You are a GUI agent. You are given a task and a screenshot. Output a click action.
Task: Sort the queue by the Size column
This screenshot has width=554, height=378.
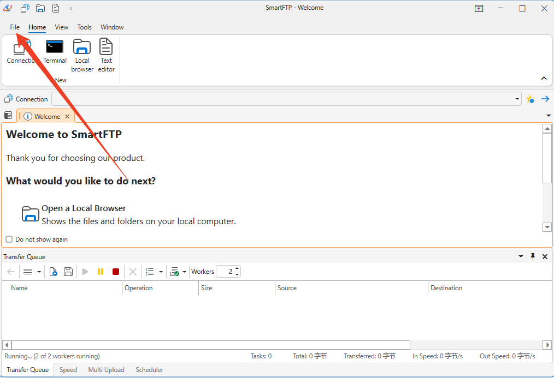point(237,288)
